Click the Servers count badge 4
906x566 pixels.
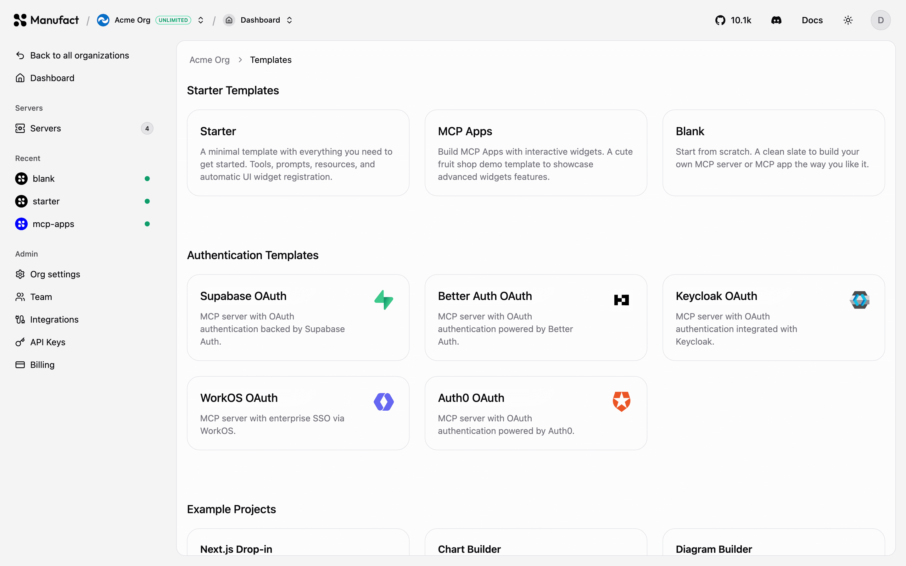[147, 128]
